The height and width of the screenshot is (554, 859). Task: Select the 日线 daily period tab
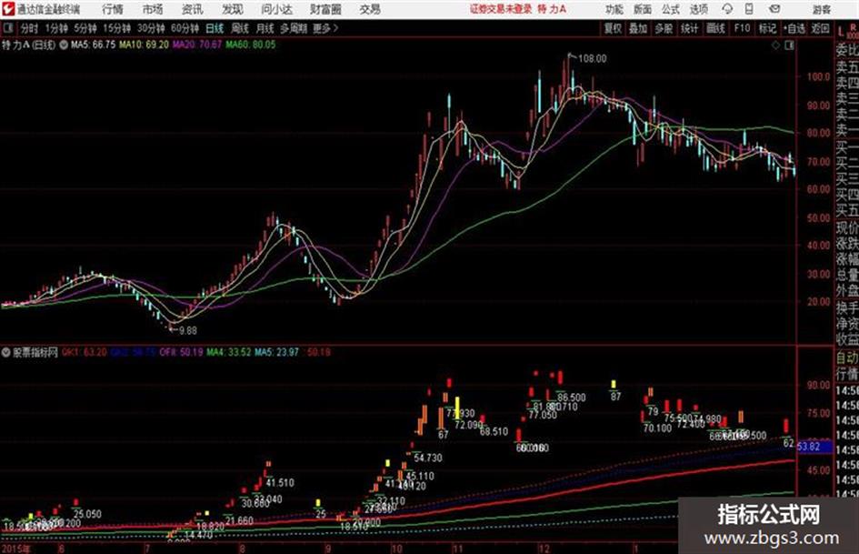point(215,28)
